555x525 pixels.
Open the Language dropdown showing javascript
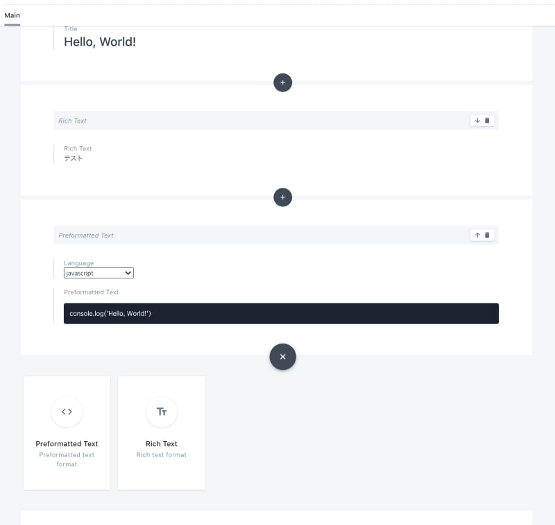click(99, 273)
